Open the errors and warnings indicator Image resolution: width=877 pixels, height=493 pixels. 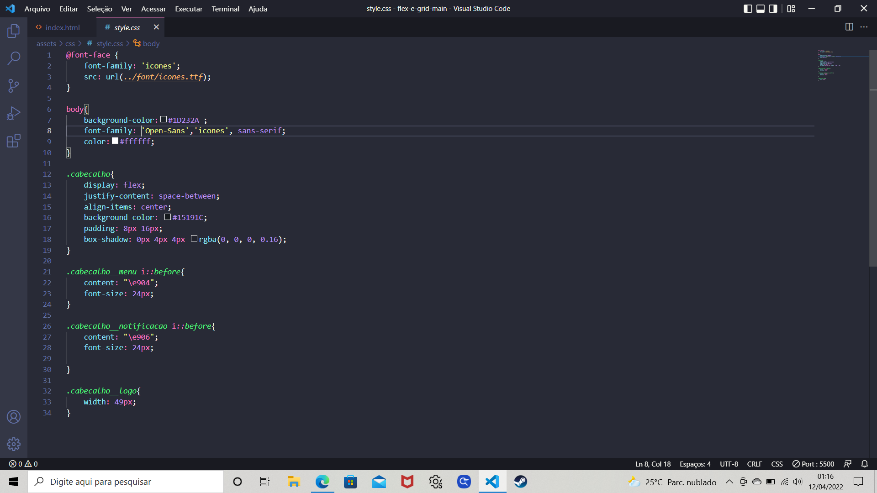(x=23, y=464)
